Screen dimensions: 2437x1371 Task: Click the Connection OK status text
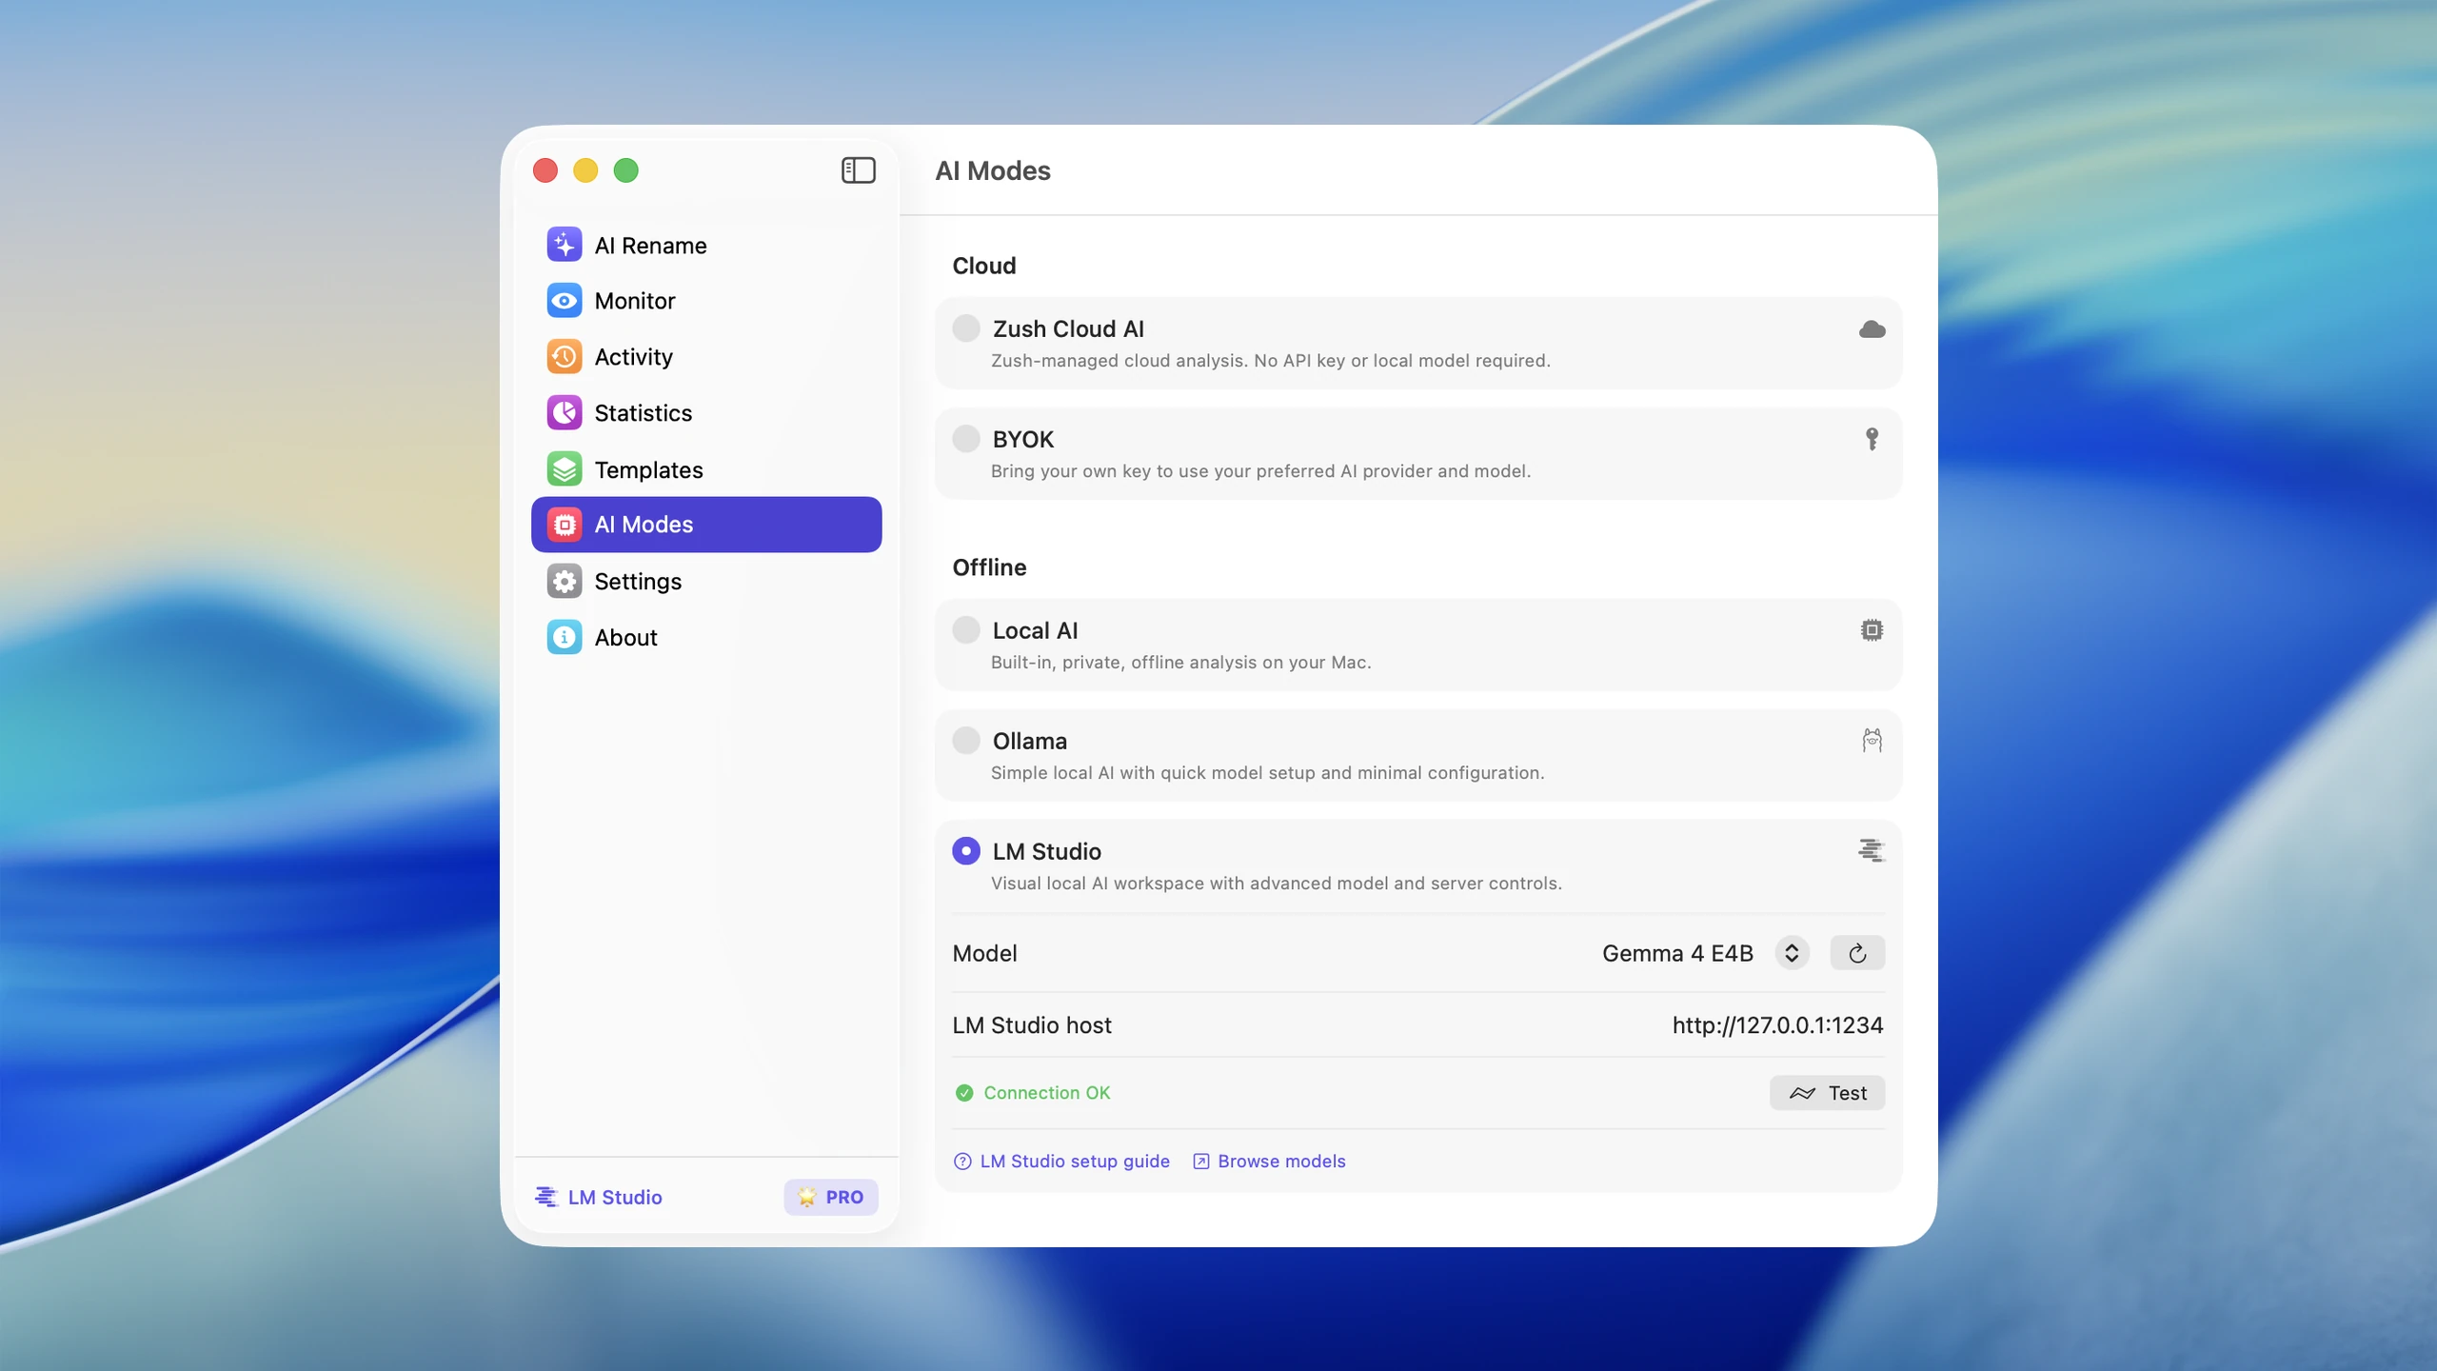click(x=1046, y=1093)
